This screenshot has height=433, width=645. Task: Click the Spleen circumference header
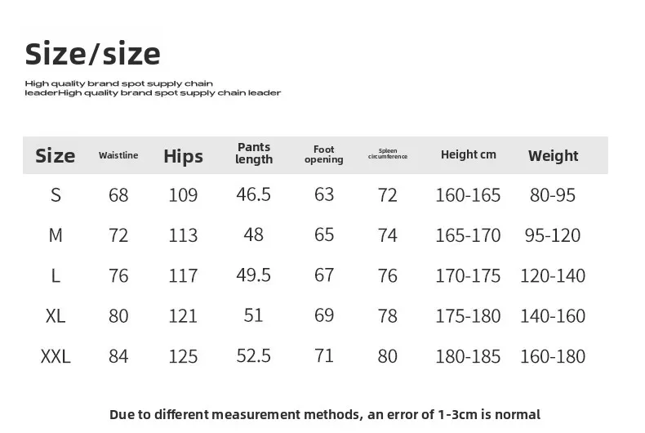388,154
